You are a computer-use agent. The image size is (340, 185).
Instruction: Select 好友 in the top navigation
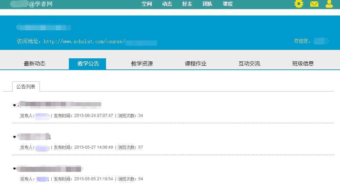coord(187,4)
